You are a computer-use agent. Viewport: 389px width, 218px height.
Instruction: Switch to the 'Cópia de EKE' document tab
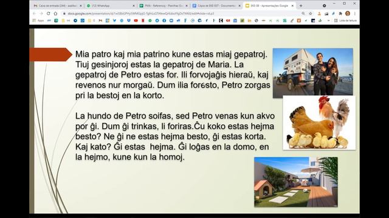pos(216,5)
